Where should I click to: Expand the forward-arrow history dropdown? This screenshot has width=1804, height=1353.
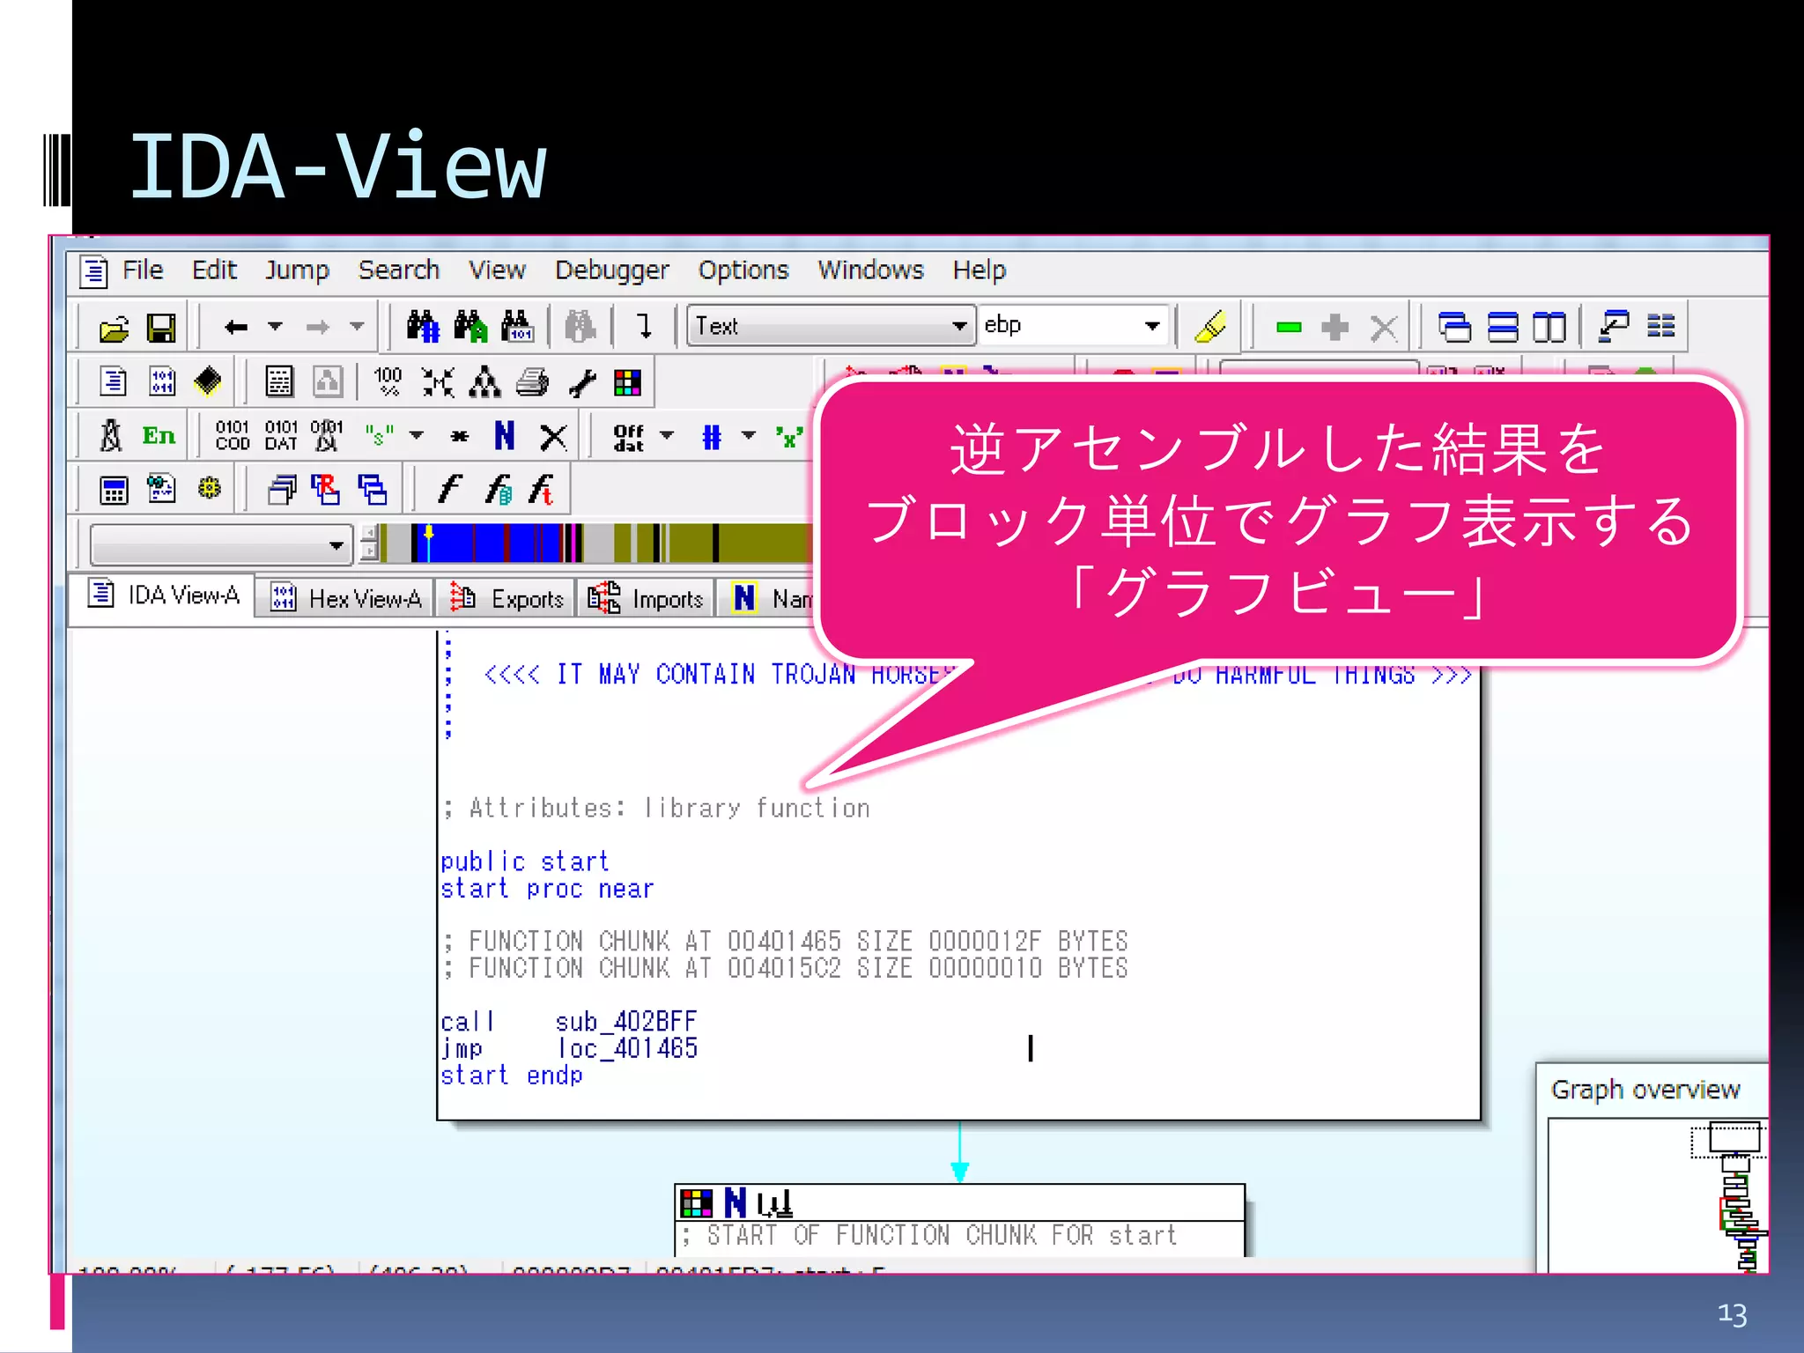357,327
